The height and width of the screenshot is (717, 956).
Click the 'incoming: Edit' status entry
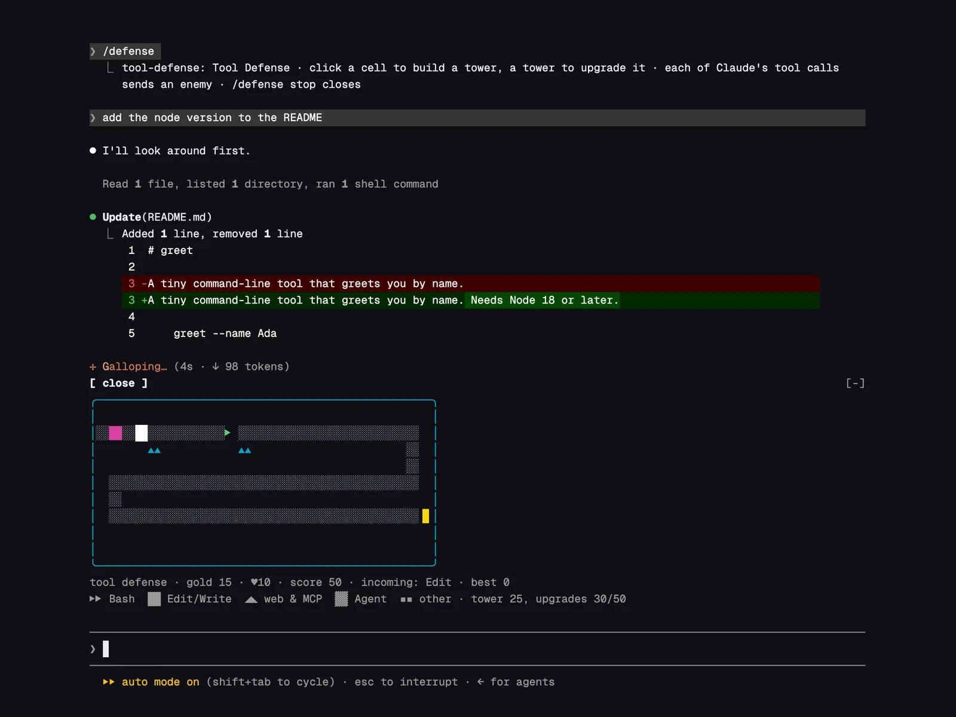click(x=406, y=582)
